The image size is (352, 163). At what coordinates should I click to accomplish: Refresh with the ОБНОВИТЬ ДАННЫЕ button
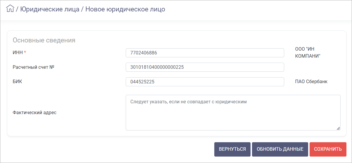280,149
